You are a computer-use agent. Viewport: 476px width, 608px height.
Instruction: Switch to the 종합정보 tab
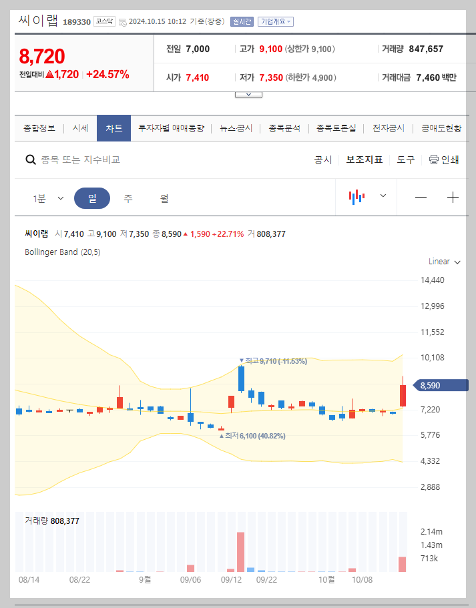click(x=39, y=128)
